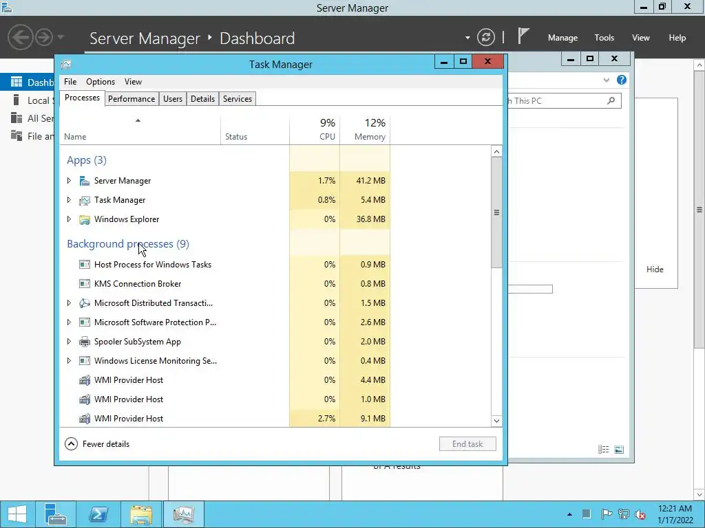705x528 pixels.
Task: Click the KMS Connection Broker icon
Action: click(x=85, y=284)
